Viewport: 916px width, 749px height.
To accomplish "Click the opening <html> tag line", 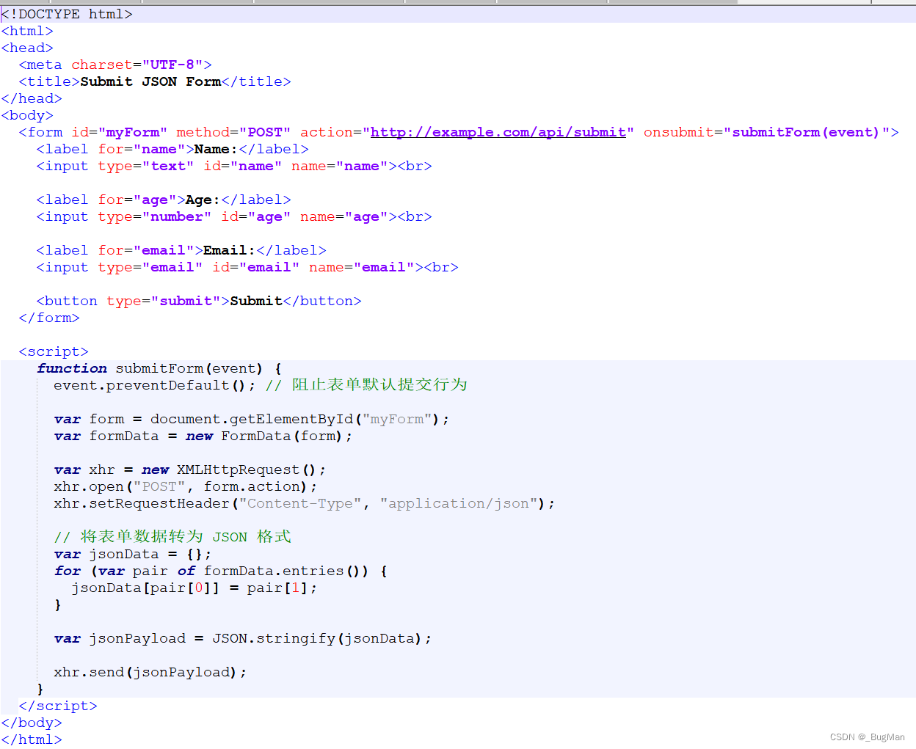I will coord(27,31).
